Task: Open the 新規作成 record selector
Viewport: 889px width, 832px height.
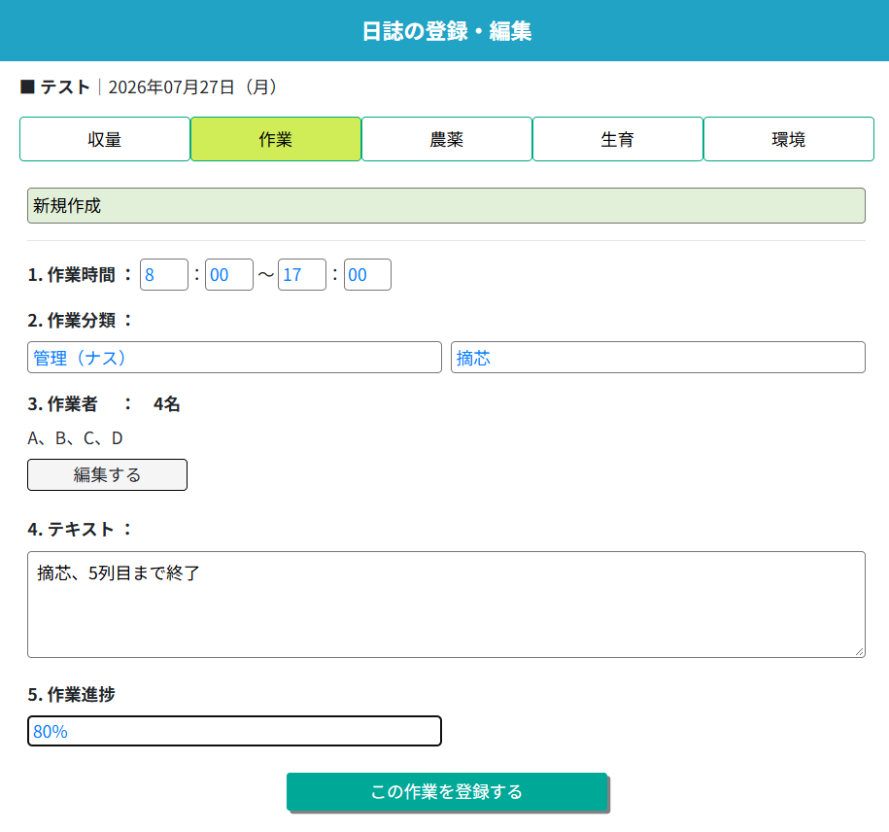Action: click(446, 205)
